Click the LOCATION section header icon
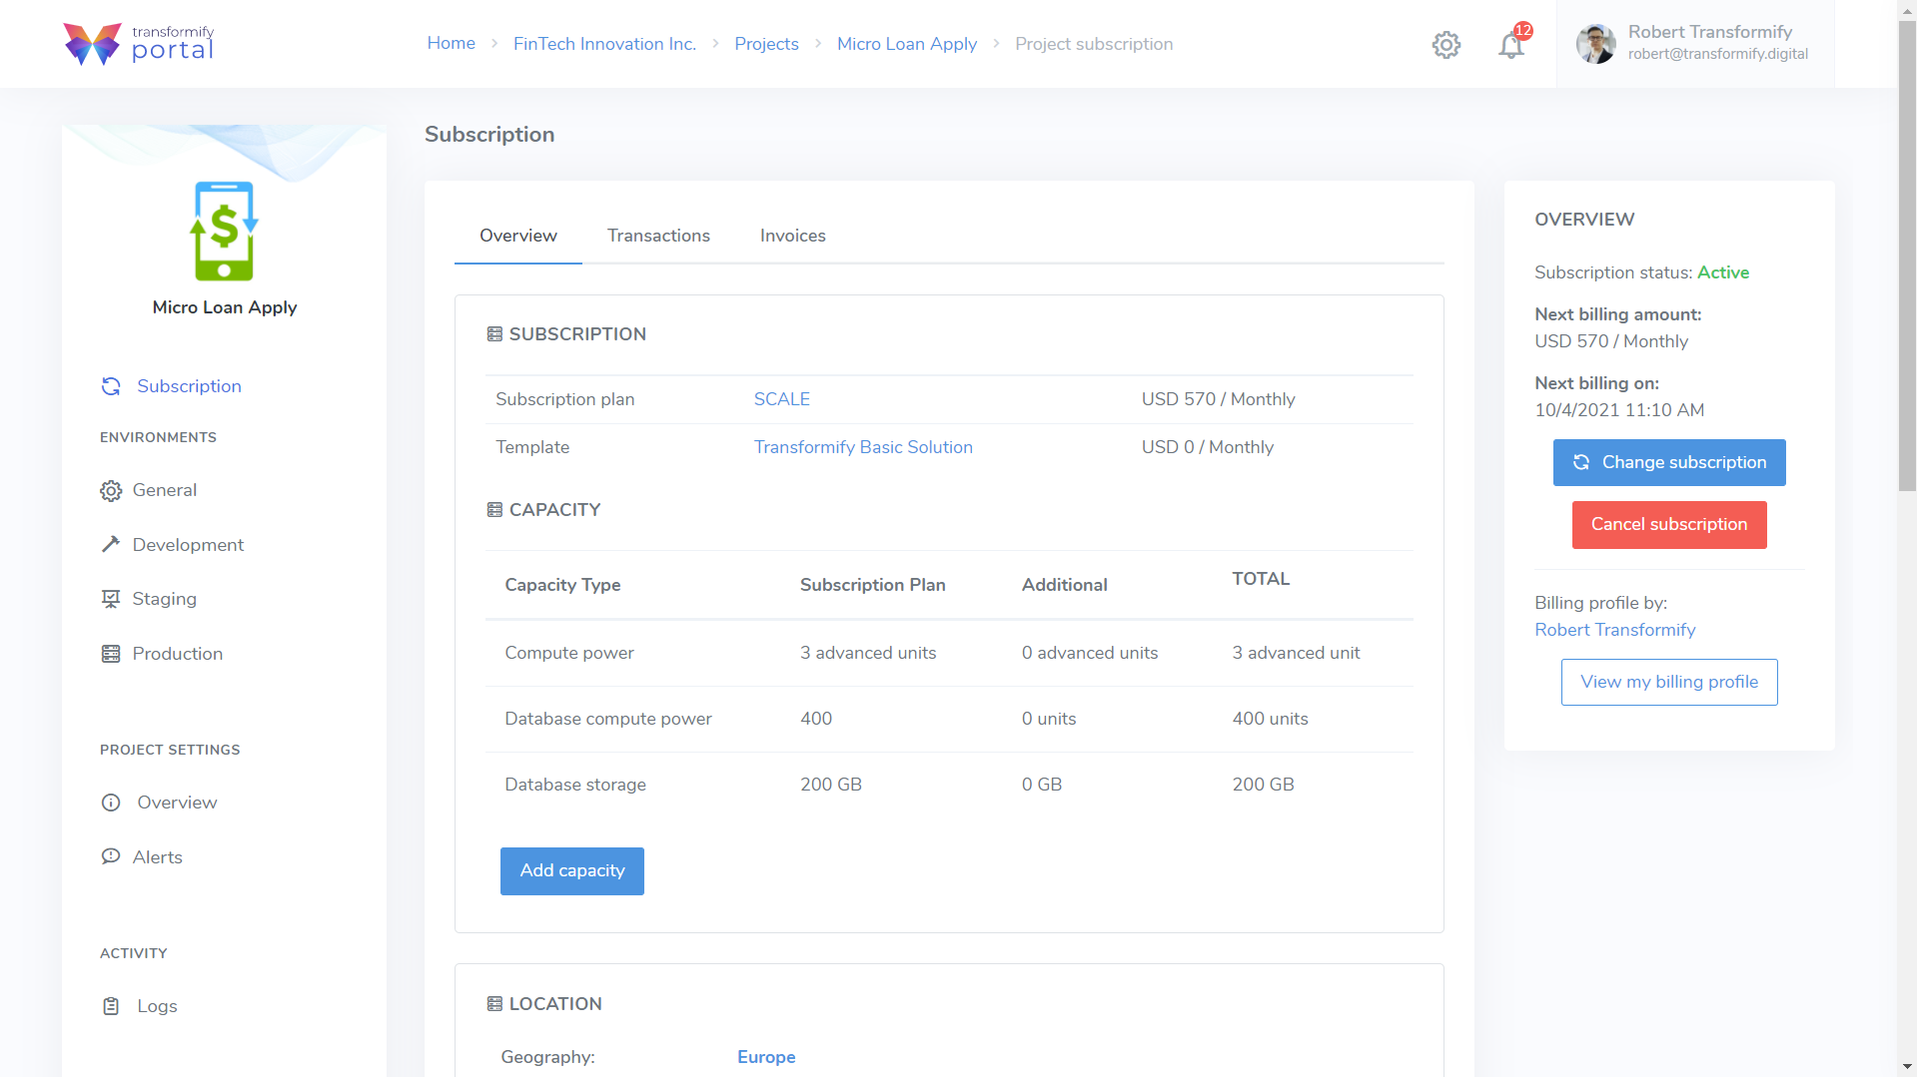 click(x=494, y=1004)
